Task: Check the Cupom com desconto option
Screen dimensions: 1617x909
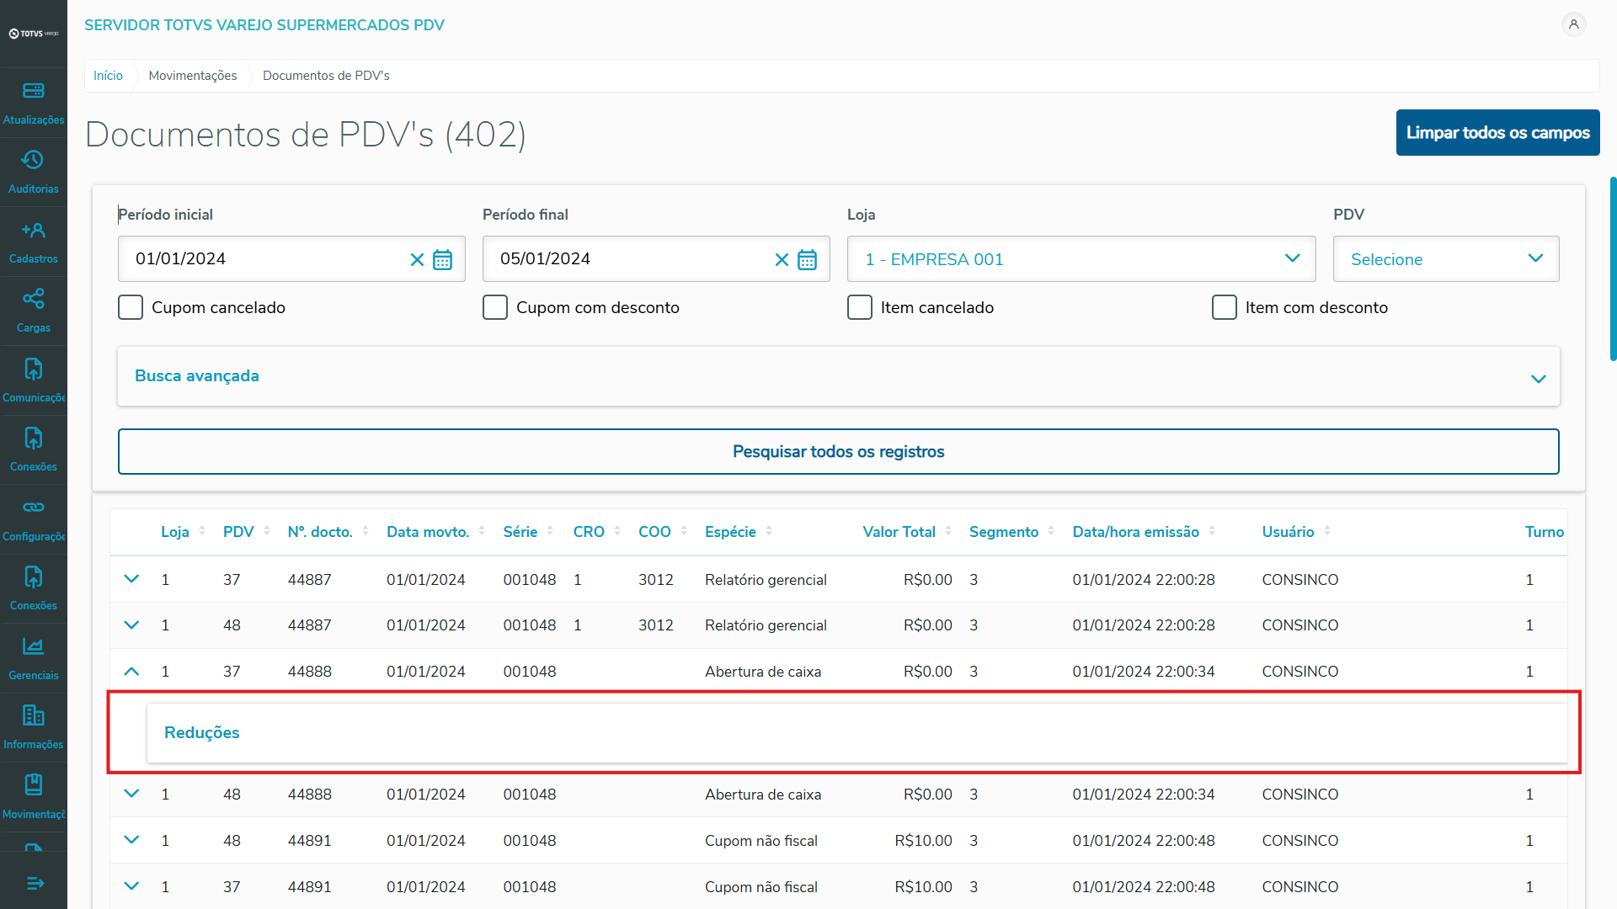Action: point(495,307)
